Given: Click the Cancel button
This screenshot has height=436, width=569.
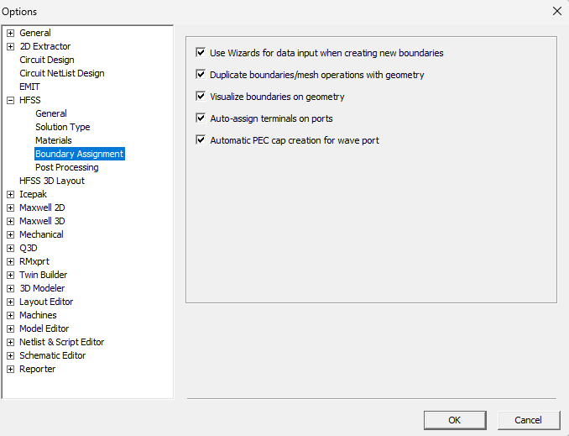Looking at the screenshot, I should pyautogui.click(x=528, y=420).
